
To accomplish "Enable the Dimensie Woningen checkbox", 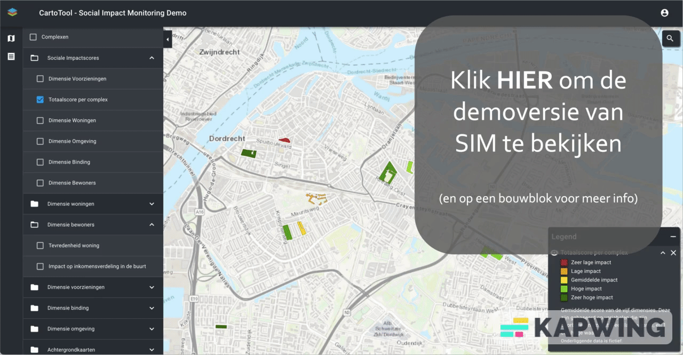I will click(40, 120).
